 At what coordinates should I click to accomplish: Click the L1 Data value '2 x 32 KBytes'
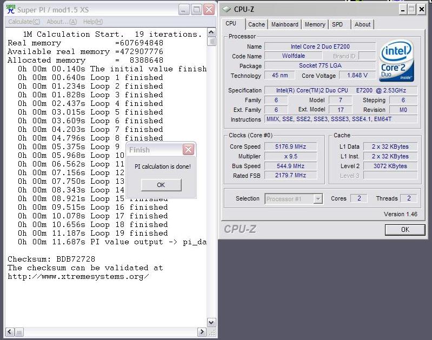pos(390,146)
